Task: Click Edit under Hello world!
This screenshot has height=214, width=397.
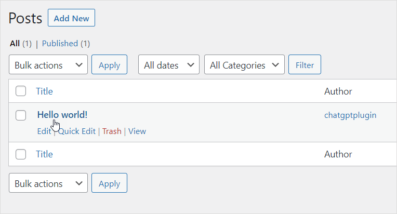Action: (44, 131)
